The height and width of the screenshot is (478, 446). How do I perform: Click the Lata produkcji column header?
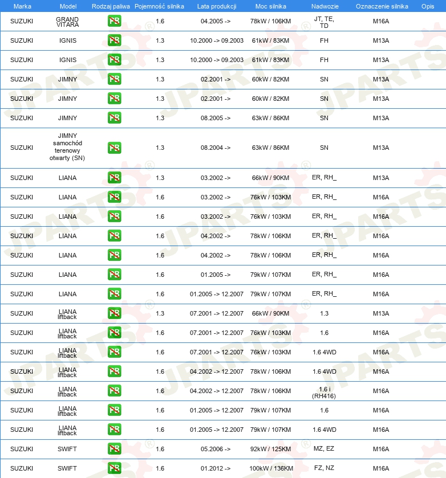(217, 6)
